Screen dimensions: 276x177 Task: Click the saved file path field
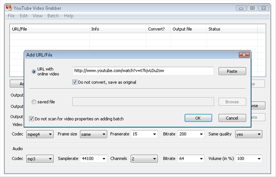[143, 102]
